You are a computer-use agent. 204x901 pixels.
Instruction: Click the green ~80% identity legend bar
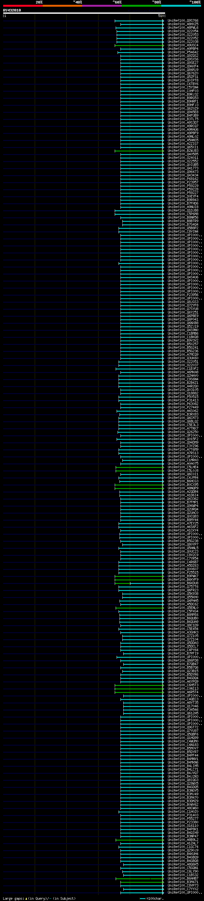(x=142, y=6)
